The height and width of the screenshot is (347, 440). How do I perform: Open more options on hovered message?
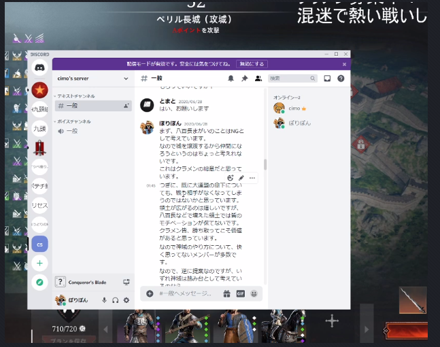point(252,178)
